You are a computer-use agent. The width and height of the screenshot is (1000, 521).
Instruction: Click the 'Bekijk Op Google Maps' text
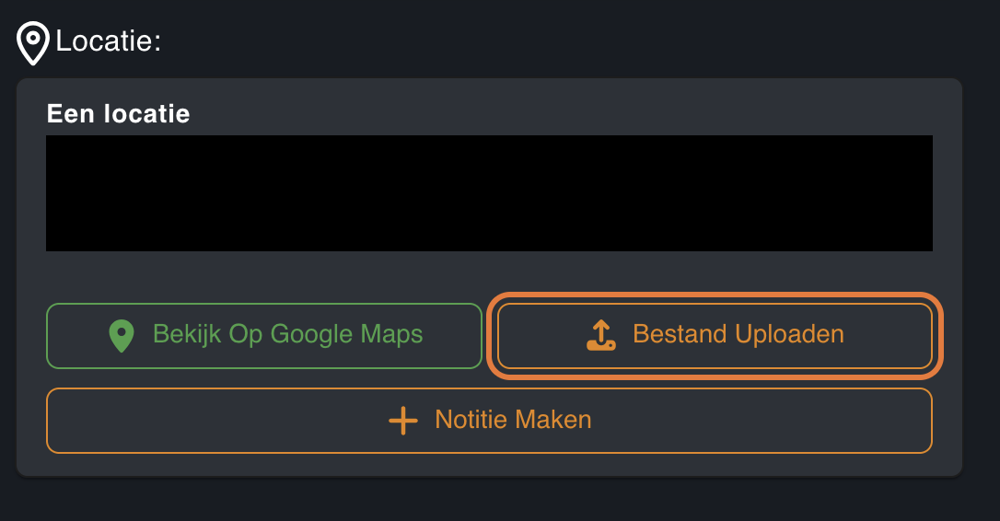[287, 334]
